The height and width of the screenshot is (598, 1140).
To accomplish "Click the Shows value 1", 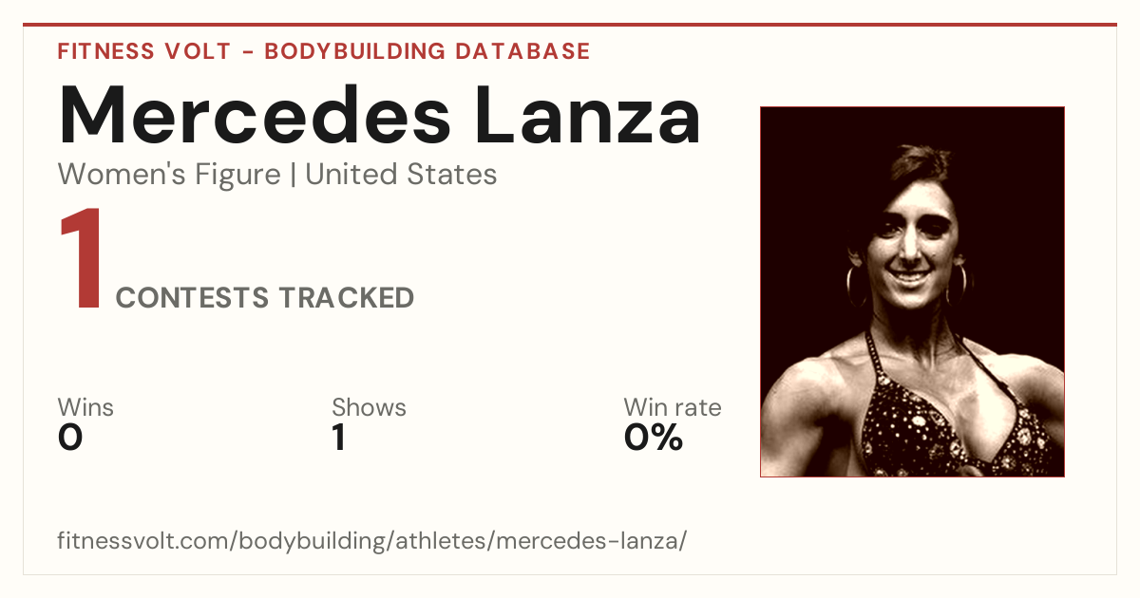I will [338, 438].
